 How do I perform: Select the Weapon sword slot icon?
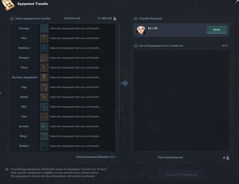(44, 58)
